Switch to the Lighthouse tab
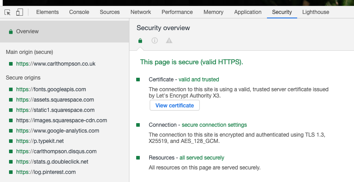 point(316,12)
